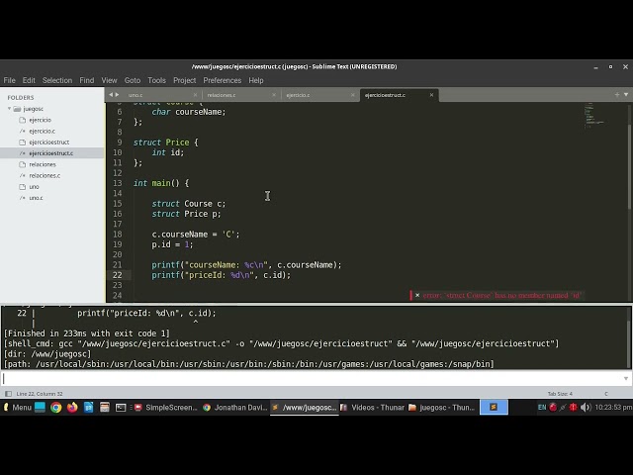The width and height of the screenshot is (633, 475).
Task: Click Line 22, Column 32 status
Action: [40, 394]
